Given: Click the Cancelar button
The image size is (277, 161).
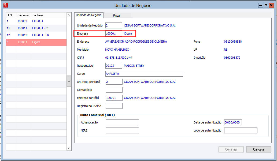Looking at the screenshot, I should click(x=258, y=149).
